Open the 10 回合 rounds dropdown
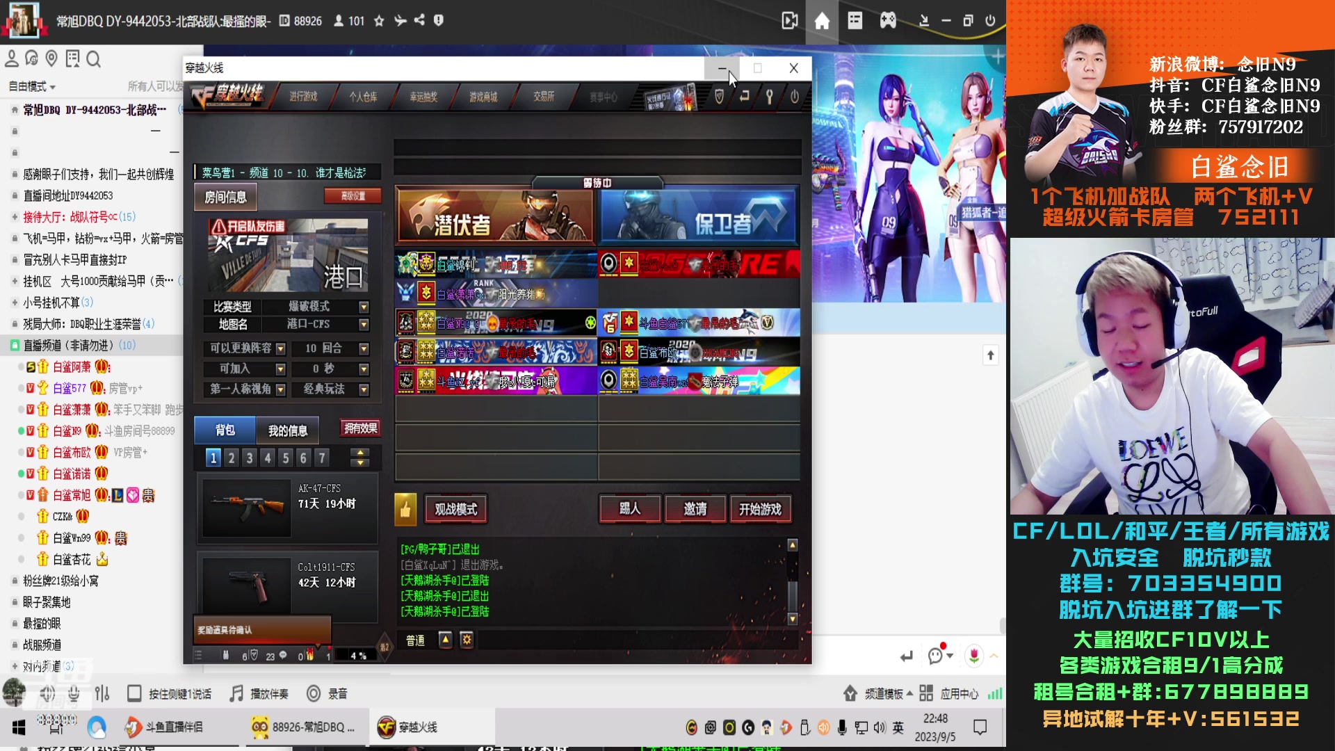The image size is (1335, 751). [363, 348]
